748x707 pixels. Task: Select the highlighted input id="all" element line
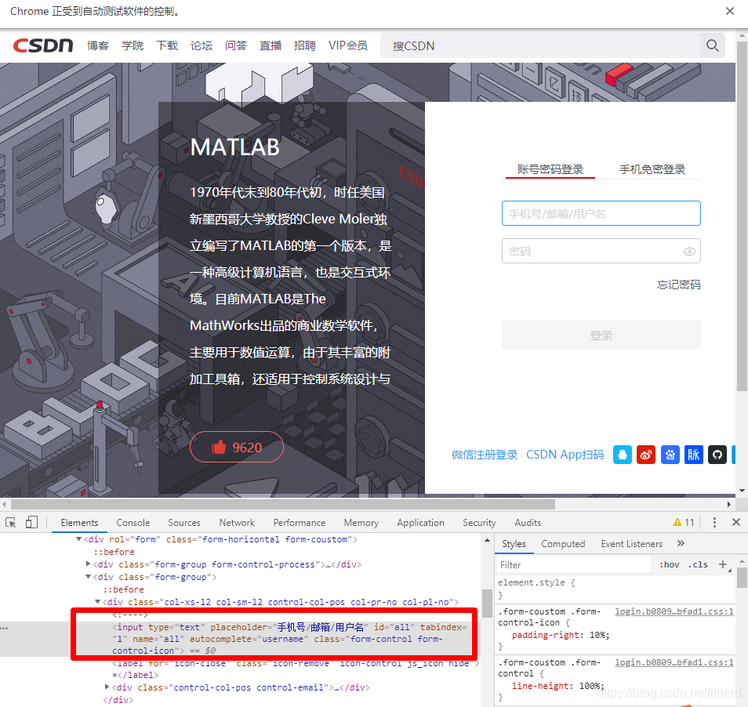click(290, 639)
